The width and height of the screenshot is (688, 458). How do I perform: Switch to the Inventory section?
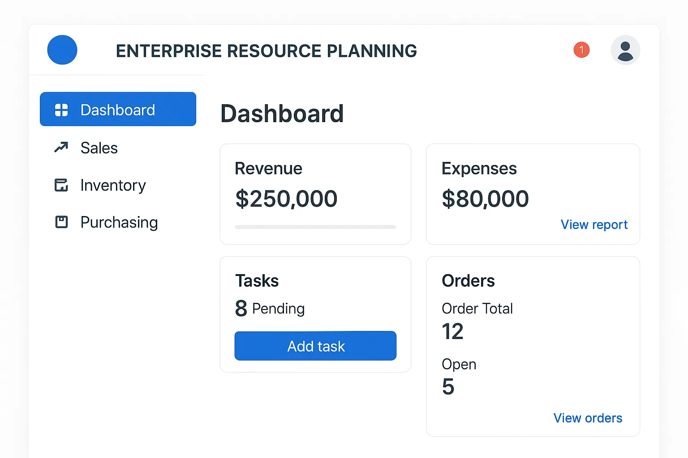[x=113, y=185]
